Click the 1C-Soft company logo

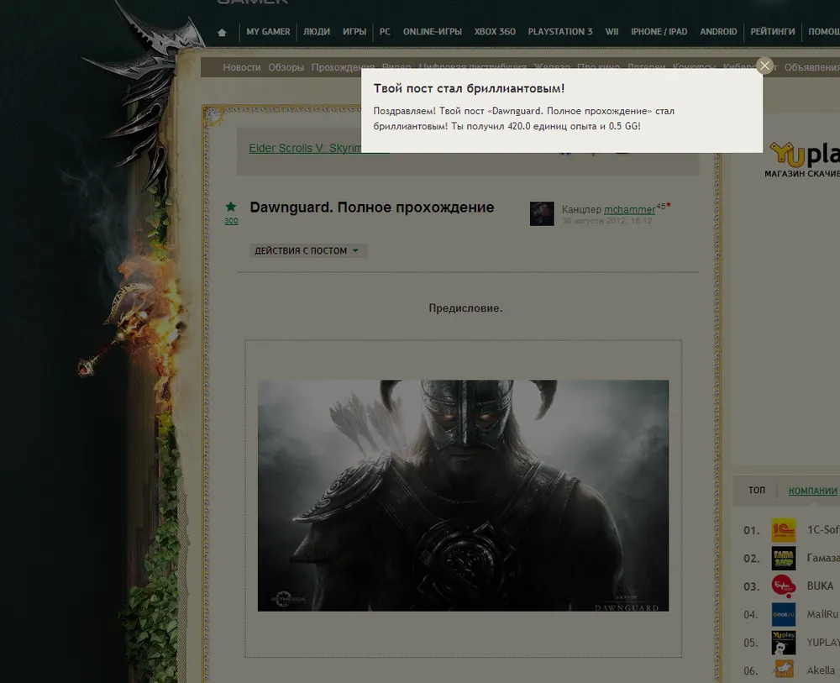click(x=783, y=530)
